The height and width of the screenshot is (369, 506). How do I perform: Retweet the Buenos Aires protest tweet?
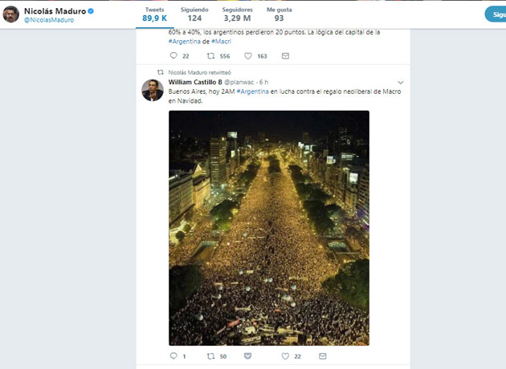point(211,356)
